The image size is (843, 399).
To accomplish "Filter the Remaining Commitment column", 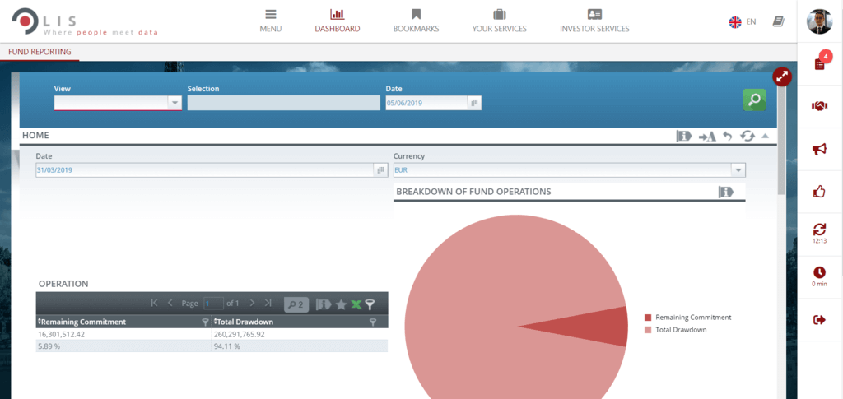I will [x=205, y=322].
